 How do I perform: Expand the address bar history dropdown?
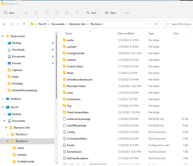[x=149, y=24]
